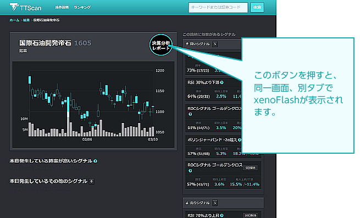Screen dimensions: 360x218
Task: Click the down-arrow icon of 売りシグナル header
Action: click(187, 203)
